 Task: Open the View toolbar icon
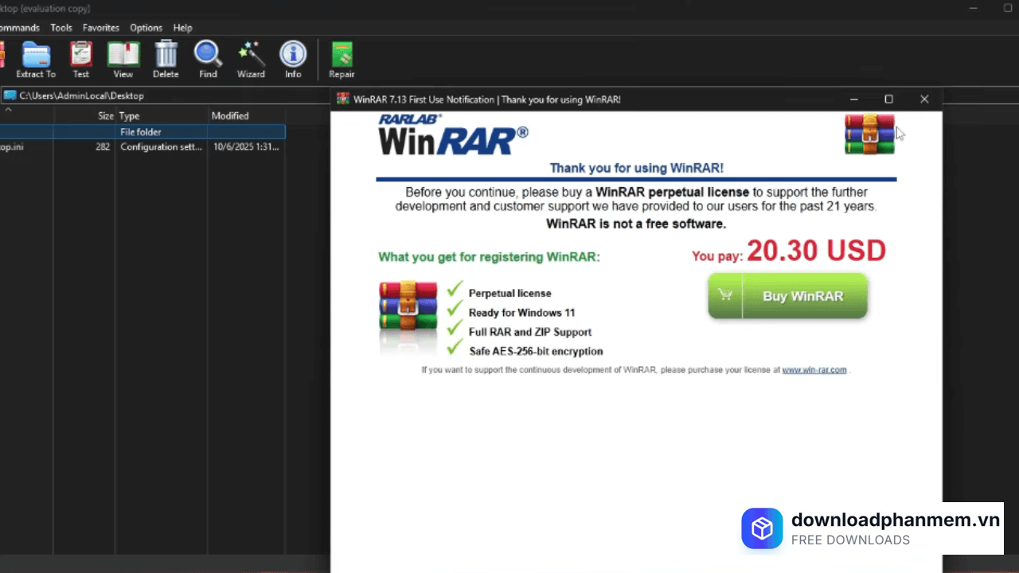point(123,60)
